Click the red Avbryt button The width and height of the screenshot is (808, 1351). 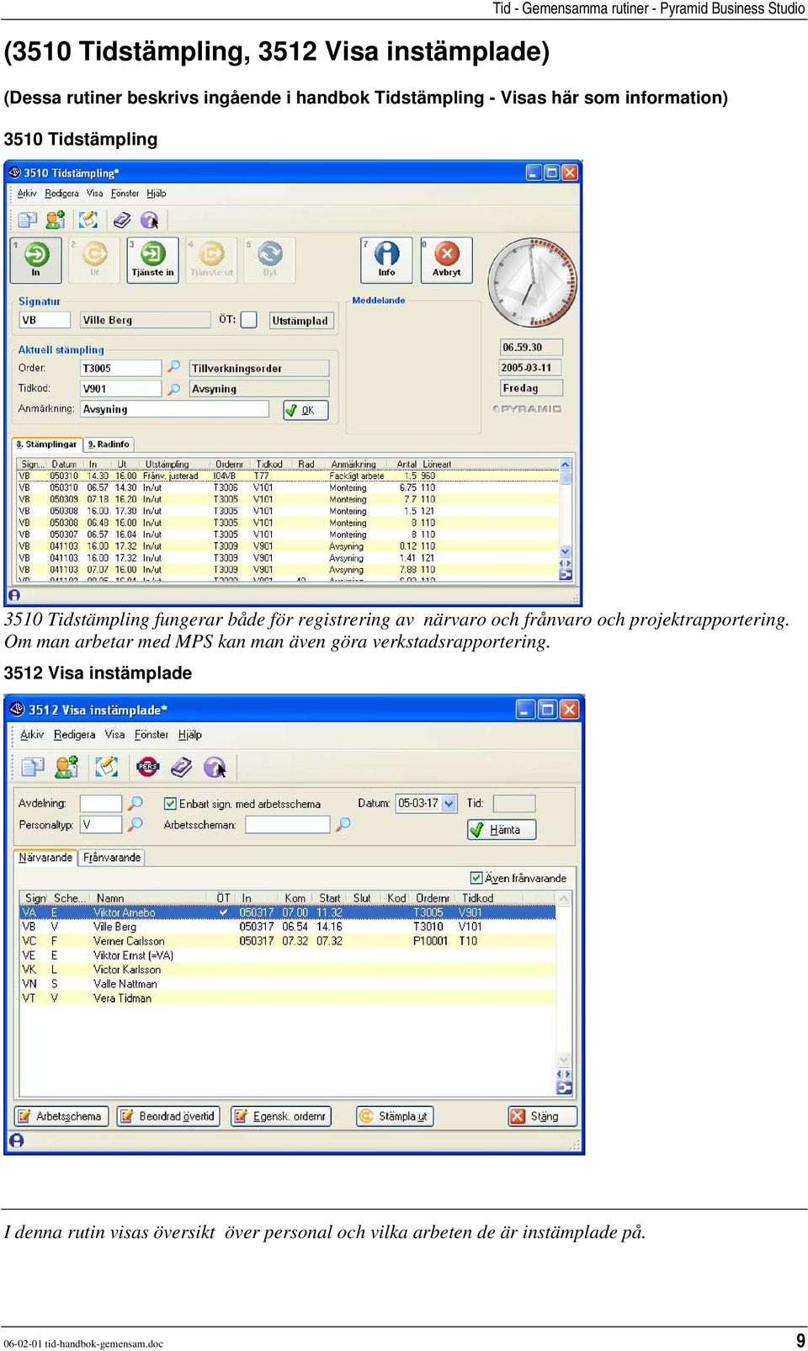pyautogui.click(x=446, y=259)
